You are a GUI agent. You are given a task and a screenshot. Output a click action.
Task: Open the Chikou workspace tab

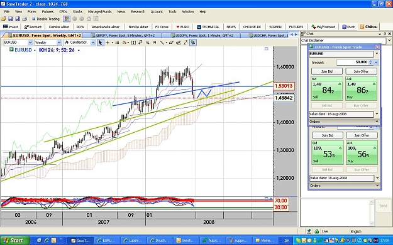pyautogui.click(x=368, y=27)
